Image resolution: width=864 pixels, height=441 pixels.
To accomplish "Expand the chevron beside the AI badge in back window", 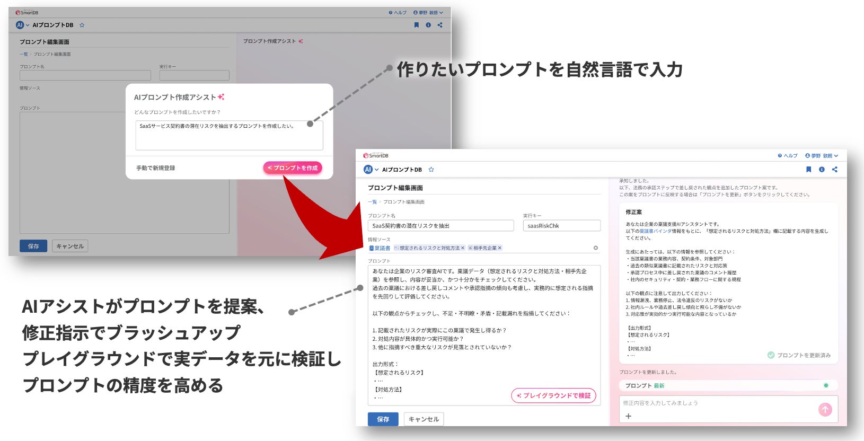I will [28, 25].
